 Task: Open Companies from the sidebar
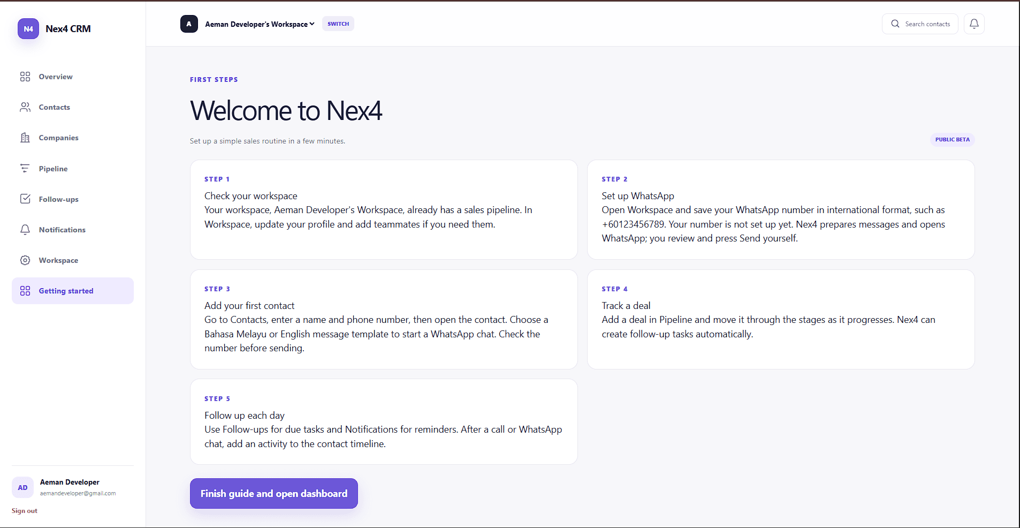(73, 138)
